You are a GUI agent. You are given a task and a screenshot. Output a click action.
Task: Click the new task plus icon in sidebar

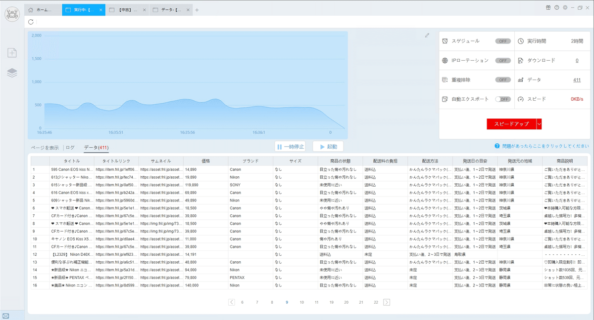(x=12, y=52)
